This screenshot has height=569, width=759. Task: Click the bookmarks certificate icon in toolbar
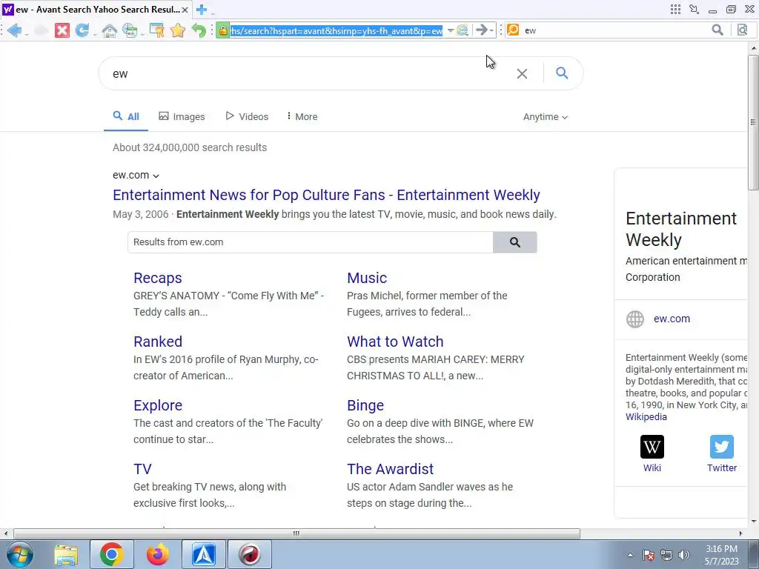(x=157, y=30)
